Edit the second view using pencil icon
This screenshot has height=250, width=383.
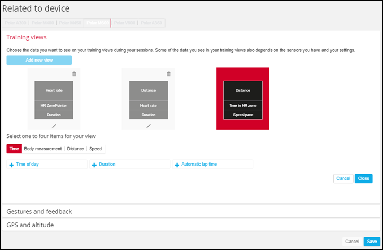pos(149,126)
